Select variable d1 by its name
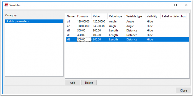 point(68,30)
